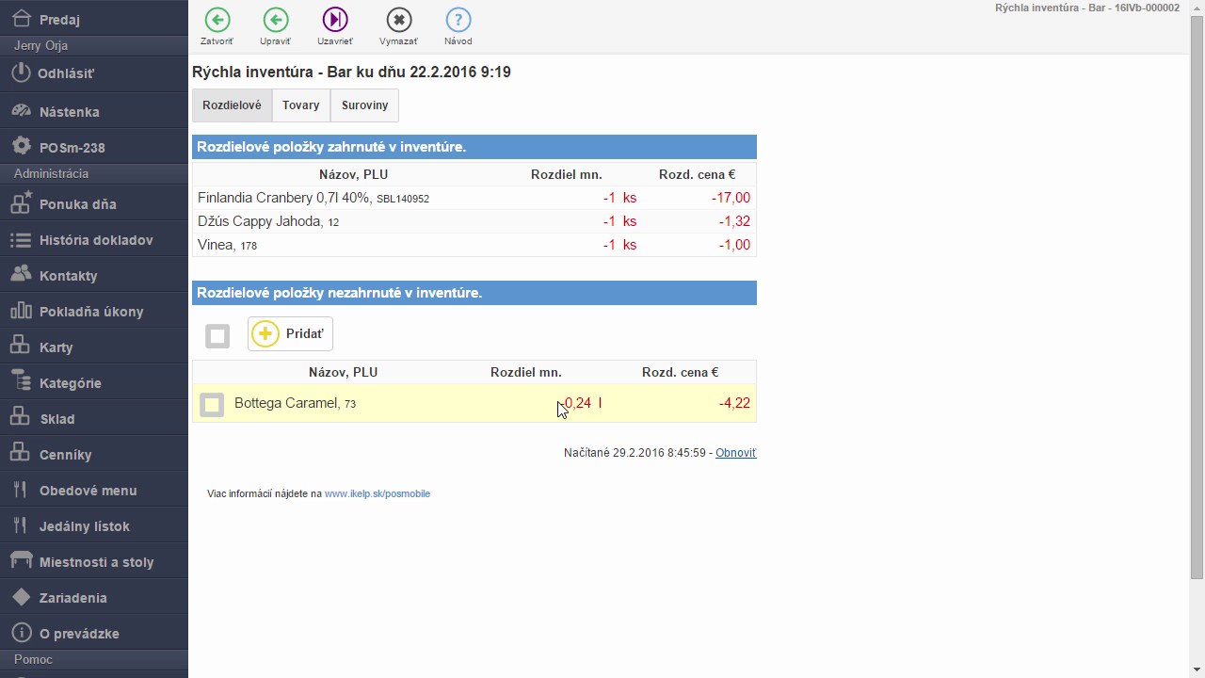Click the História dokladov list icon
This screenshot has height=678, width=1205.
click(x=21, y=240)
